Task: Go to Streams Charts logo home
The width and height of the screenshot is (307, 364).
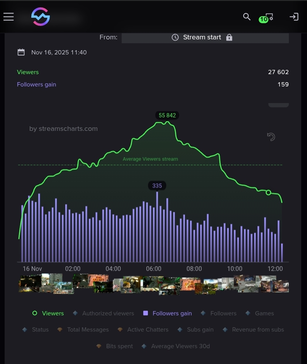Action: pos(41,17)
